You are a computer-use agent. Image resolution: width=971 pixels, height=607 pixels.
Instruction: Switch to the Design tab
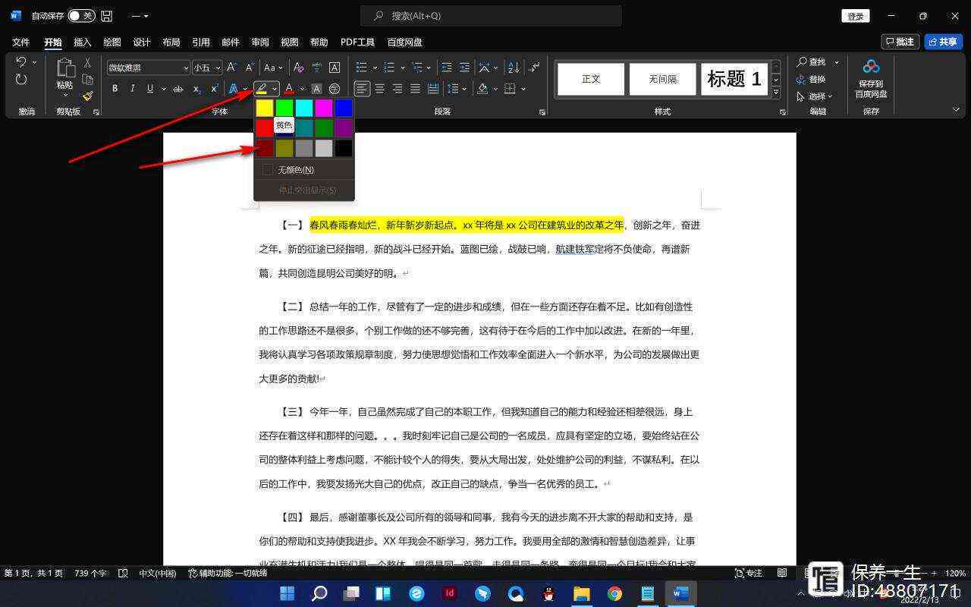tap(142, 42)
